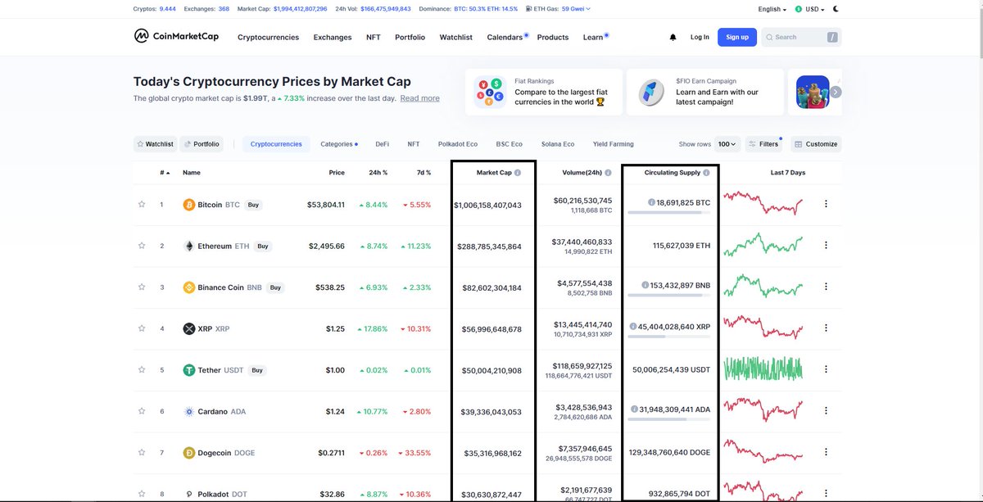Star XRP for watchlist
Viewport: 983px width, 502px height.
pos(142,328)
